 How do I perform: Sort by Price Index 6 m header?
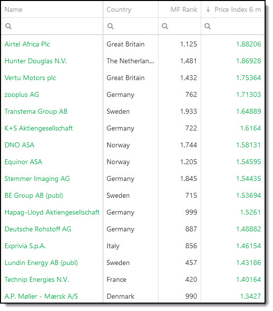click(x=238, y=9)
